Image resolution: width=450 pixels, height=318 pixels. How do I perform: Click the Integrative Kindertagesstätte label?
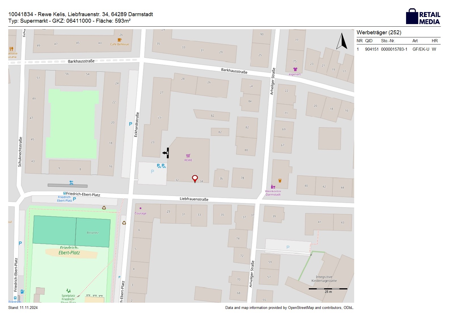point(324,279)
